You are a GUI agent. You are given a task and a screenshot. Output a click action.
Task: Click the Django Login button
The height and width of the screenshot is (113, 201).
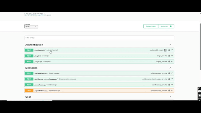151,26
